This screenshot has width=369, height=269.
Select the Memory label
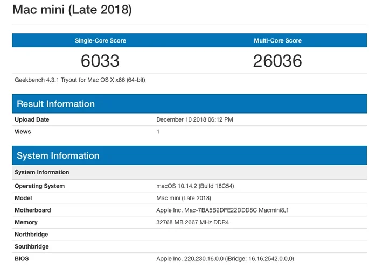pos(26,222)
